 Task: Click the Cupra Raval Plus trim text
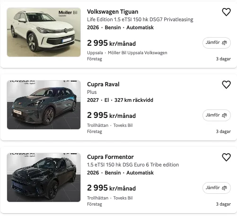pos(92,92)
